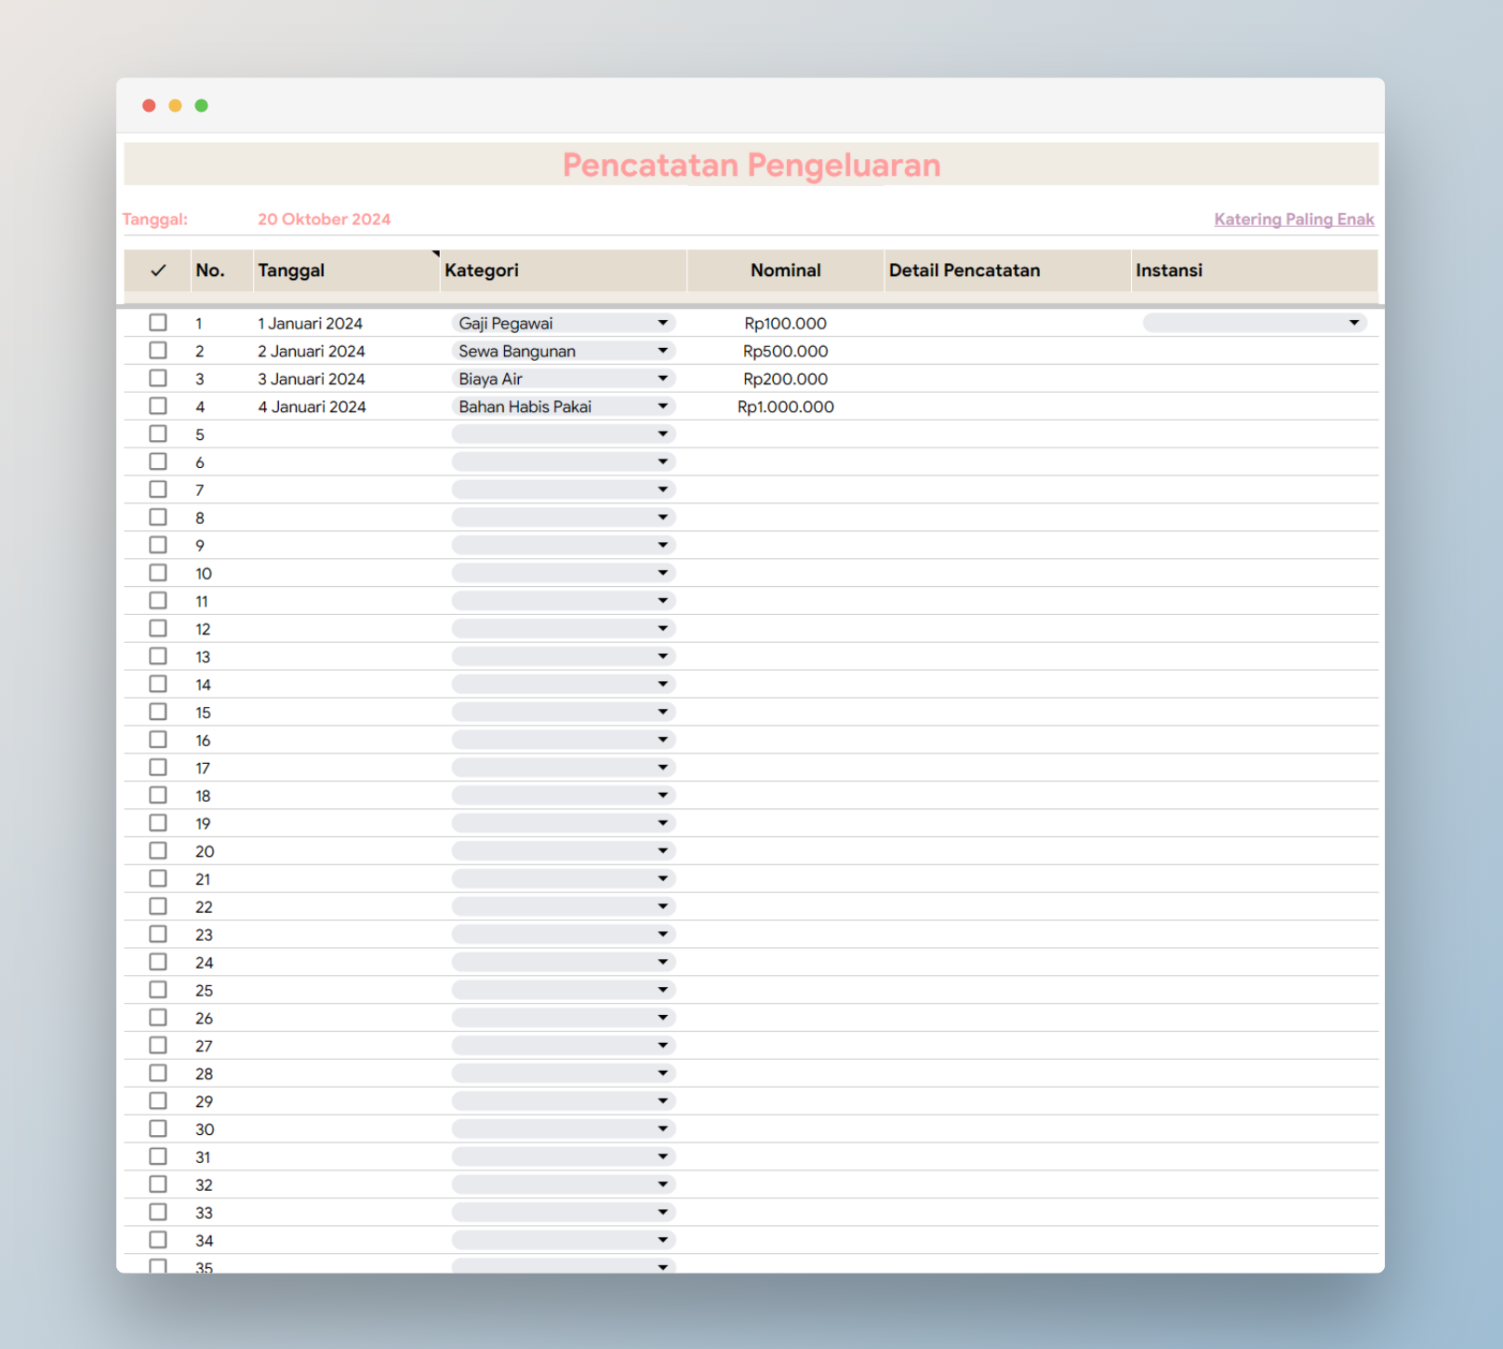
Task: Select the date 20 Oktober 2024
Action: 324,220
